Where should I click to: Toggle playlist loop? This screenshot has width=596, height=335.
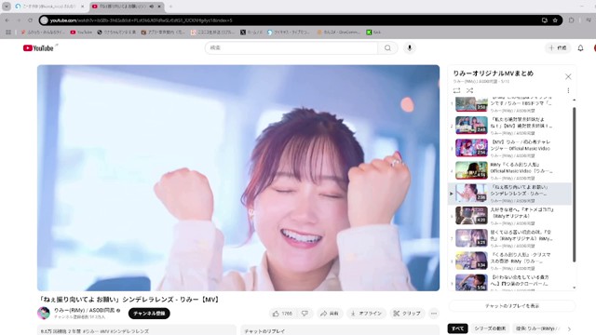click(x=456, y=90)
